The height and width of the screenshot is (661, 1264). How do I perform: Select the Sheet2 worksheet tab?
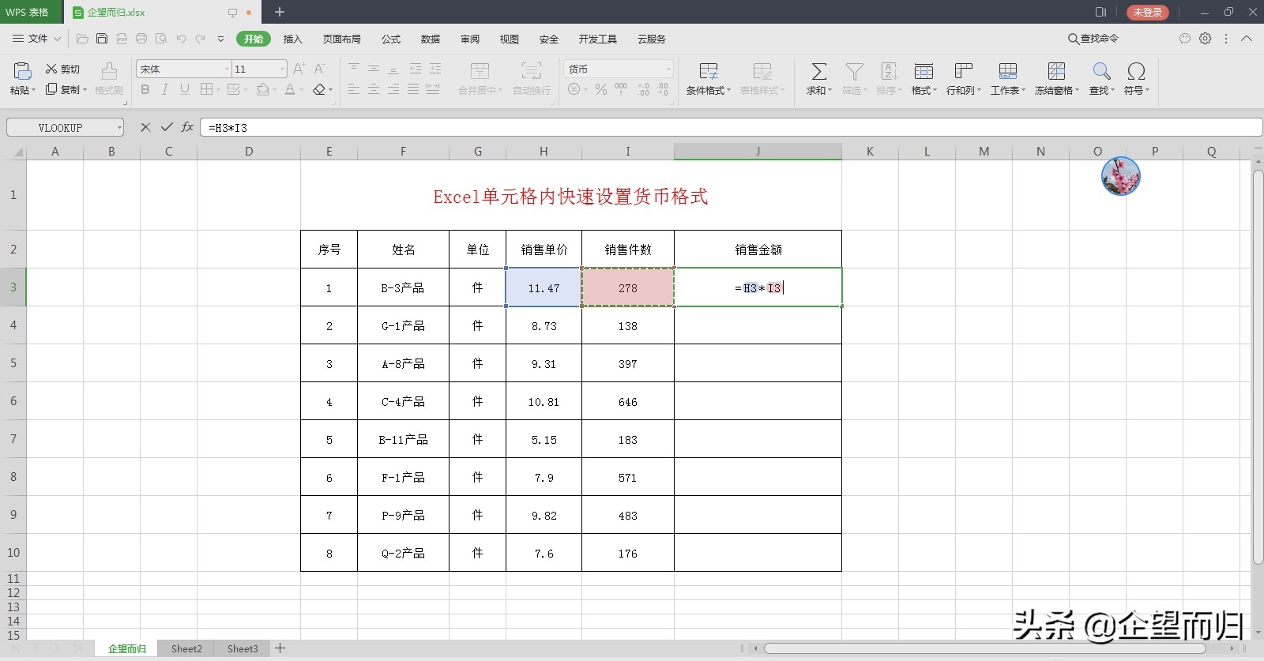(x=186, y=648)
